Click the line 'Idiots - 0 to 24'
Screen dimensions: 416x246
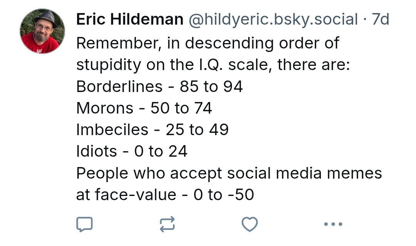[132, 151]
